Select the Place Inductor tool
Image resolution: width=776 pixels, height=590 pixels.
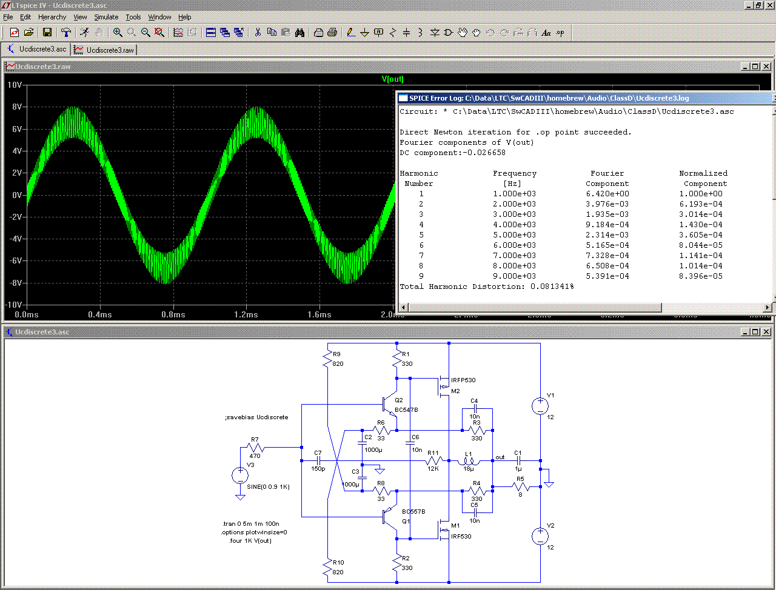pyautogui.click(x=421, y=33)
